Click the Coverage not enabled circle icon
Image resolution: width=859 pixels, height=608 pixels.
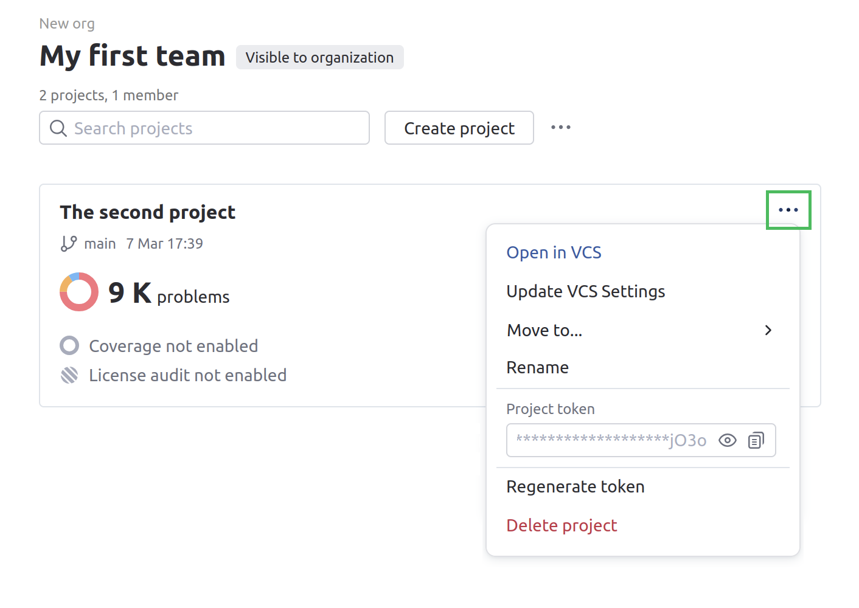point(69,345)
